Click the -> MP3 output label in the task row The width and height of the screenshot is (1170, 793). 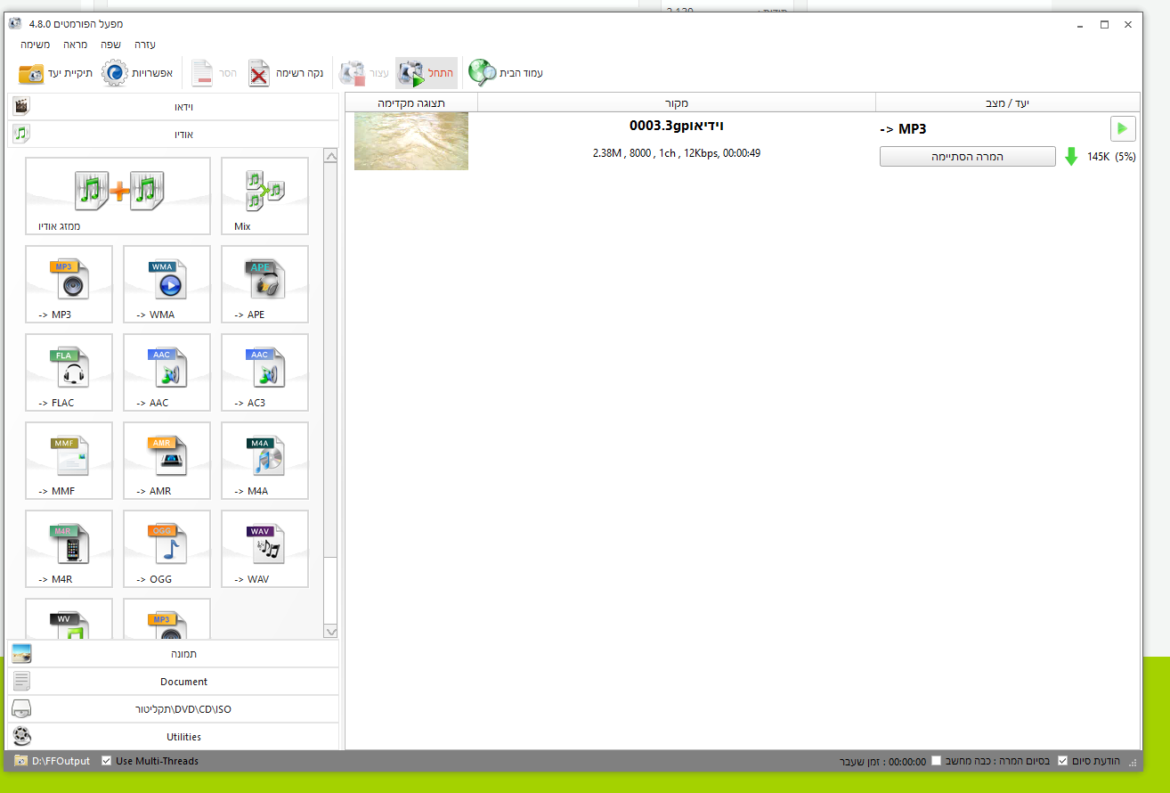903,129
